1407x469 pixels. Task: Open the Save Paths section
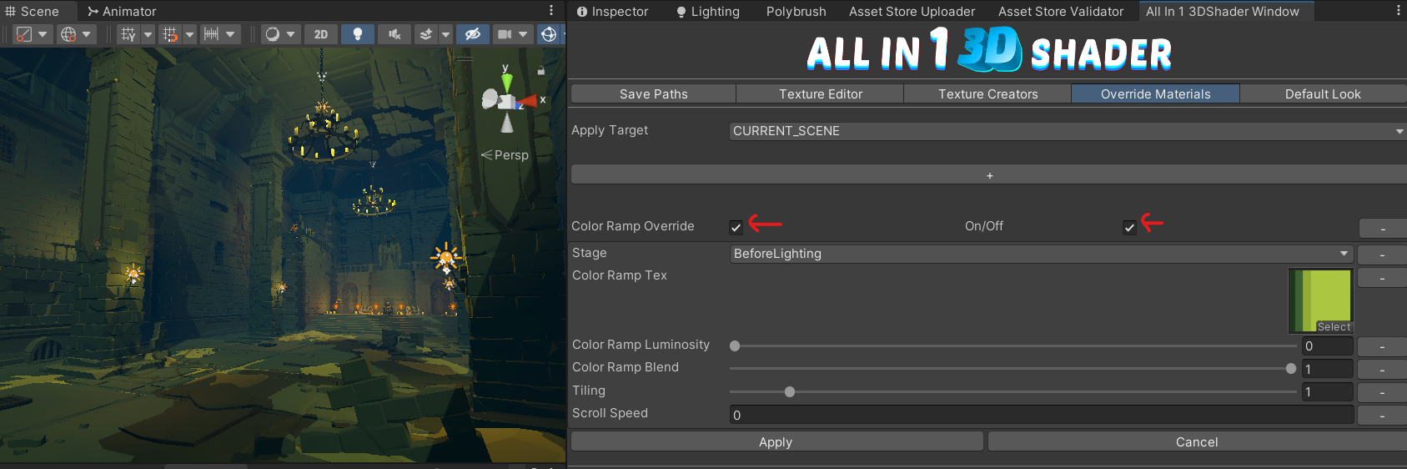tap(654, 93)
